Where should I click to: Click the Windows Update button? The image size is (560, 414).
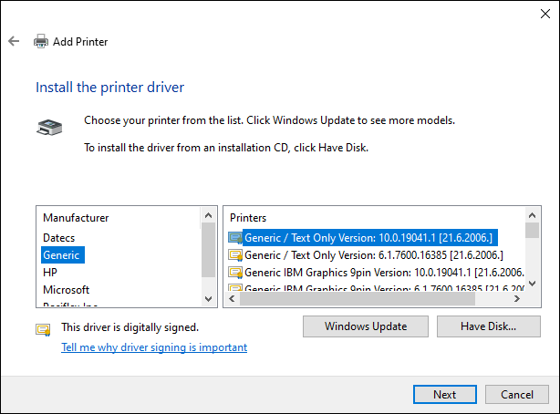point(366,326)
